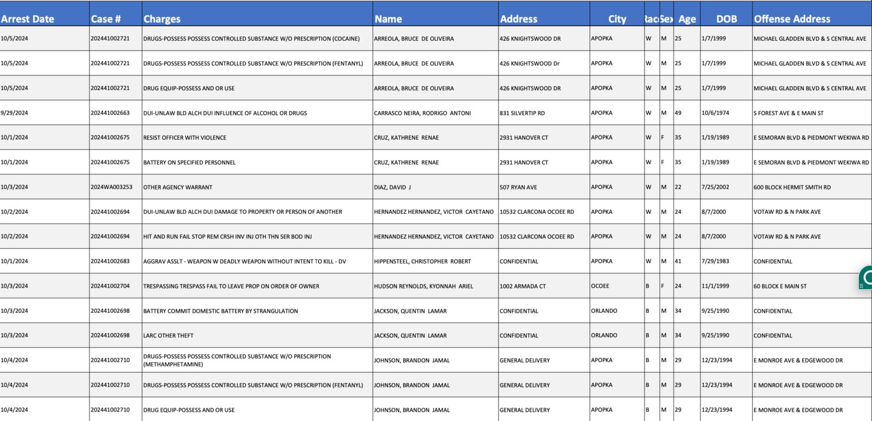Image resolution: width=872 pixels, height=421 pixels.
Task: Select age 41 in Hippensteel's row
Action: coord(686,261)
